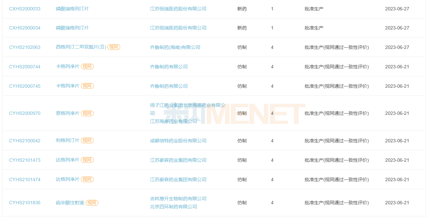This screenshot has height=217, width=427.
Task: Click 视同 badge beside 硫辛酸注射液
Action: [x=92, y=203]
